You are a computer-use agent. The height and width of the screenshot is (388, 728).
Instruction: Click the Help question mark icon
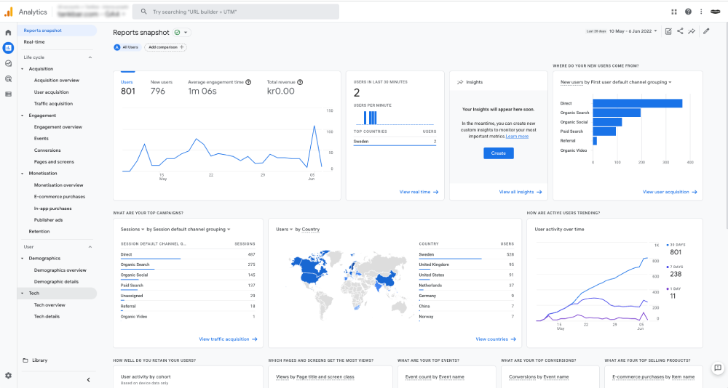coord(688,12)
